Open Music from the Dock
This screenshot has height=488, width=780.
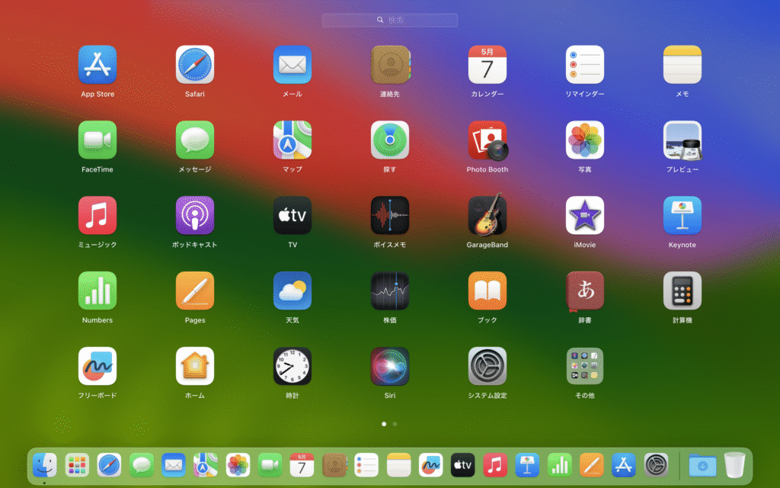point(495,465)
